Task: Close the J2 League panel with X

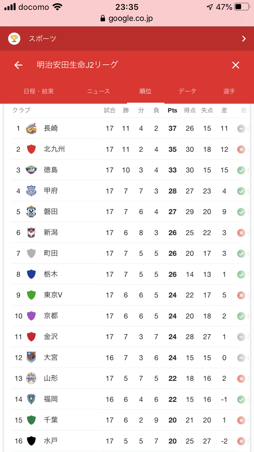Action: (x=236, y=65)
